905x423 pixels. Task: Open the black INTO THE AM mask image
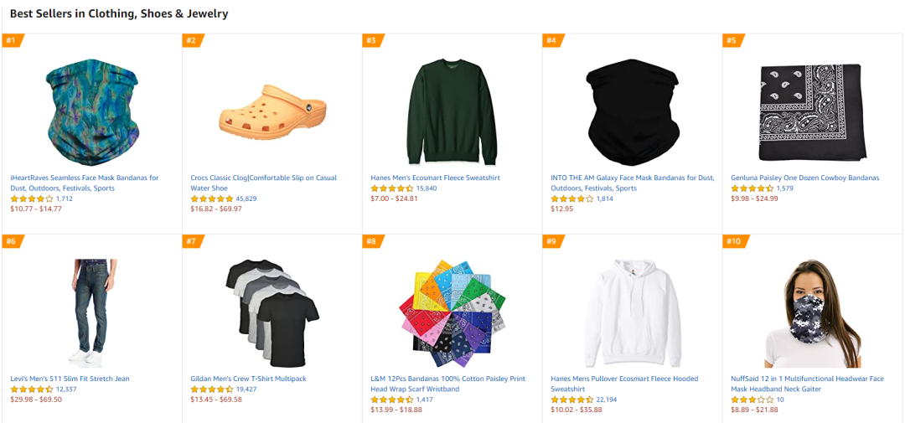[632, 110]
